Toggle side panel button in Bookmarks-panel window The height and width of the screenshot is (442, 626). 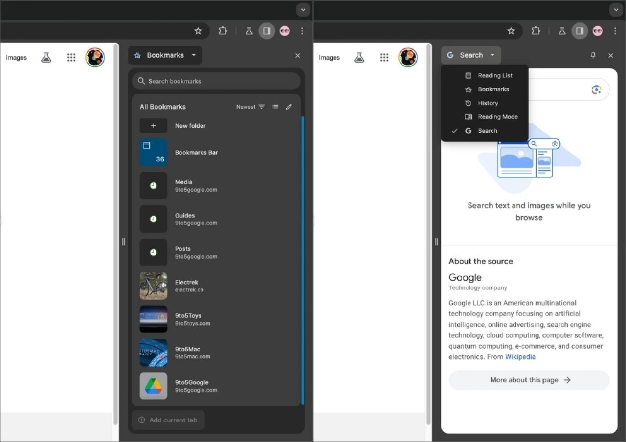point(267,31)
